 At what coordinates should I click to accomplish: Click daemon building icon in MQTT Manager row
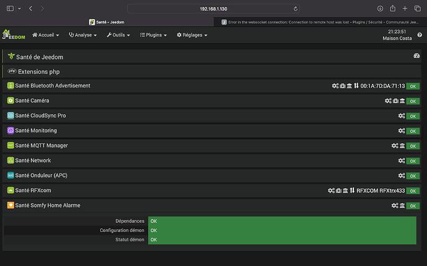tap(402, 146)
